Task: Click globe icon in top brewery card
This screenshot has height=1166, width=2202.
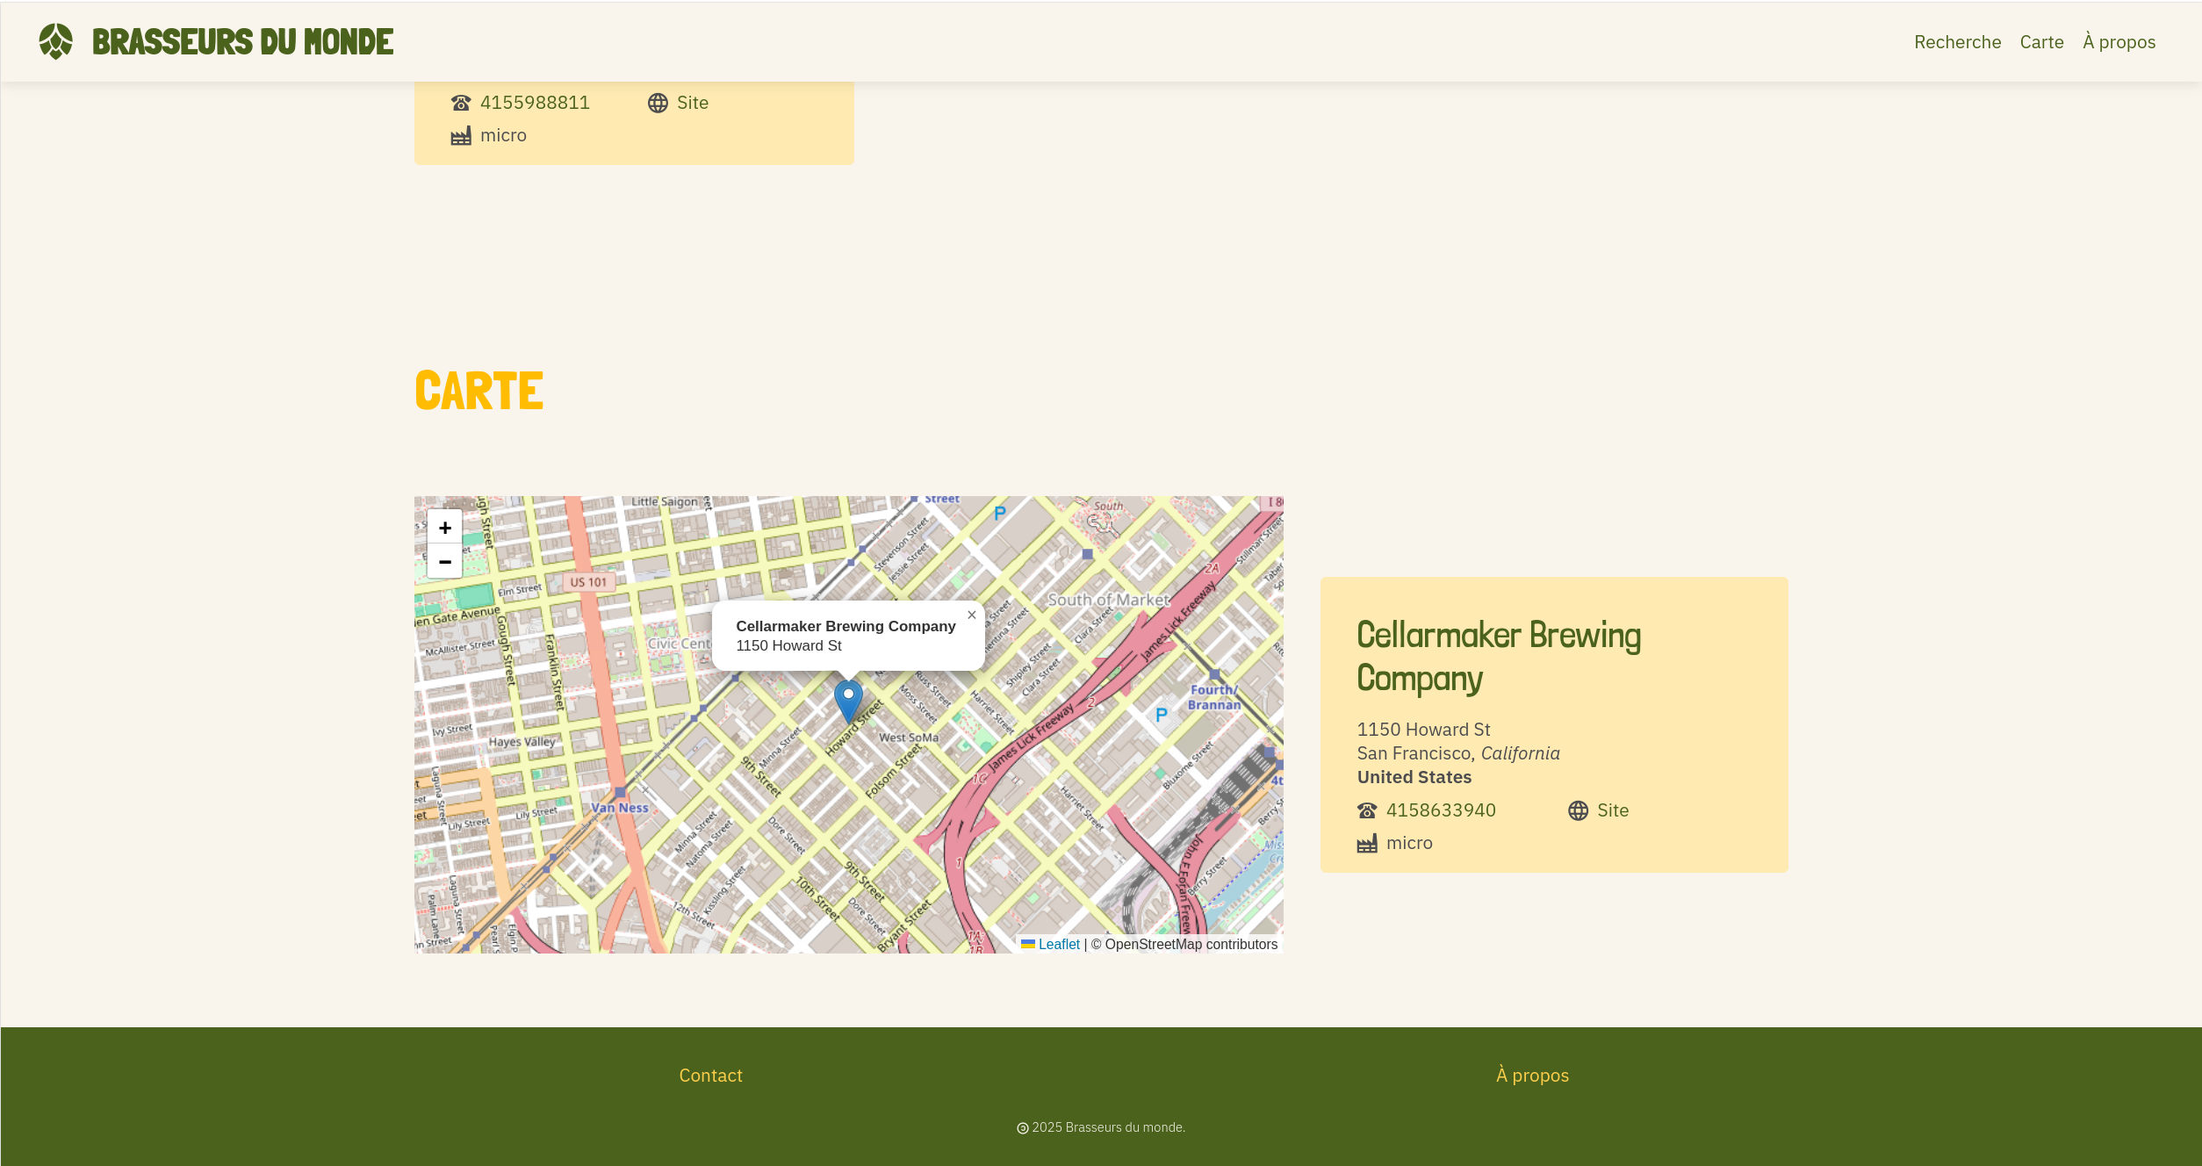Action: pyautogui.click(x=658, y=103)
